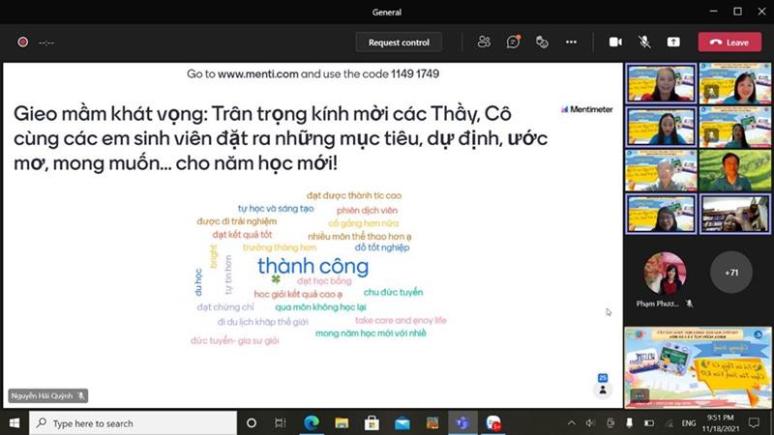Screen dimensions: 774x435
Task: Open options on the self-view thumbnail
Action: (639, 395)
